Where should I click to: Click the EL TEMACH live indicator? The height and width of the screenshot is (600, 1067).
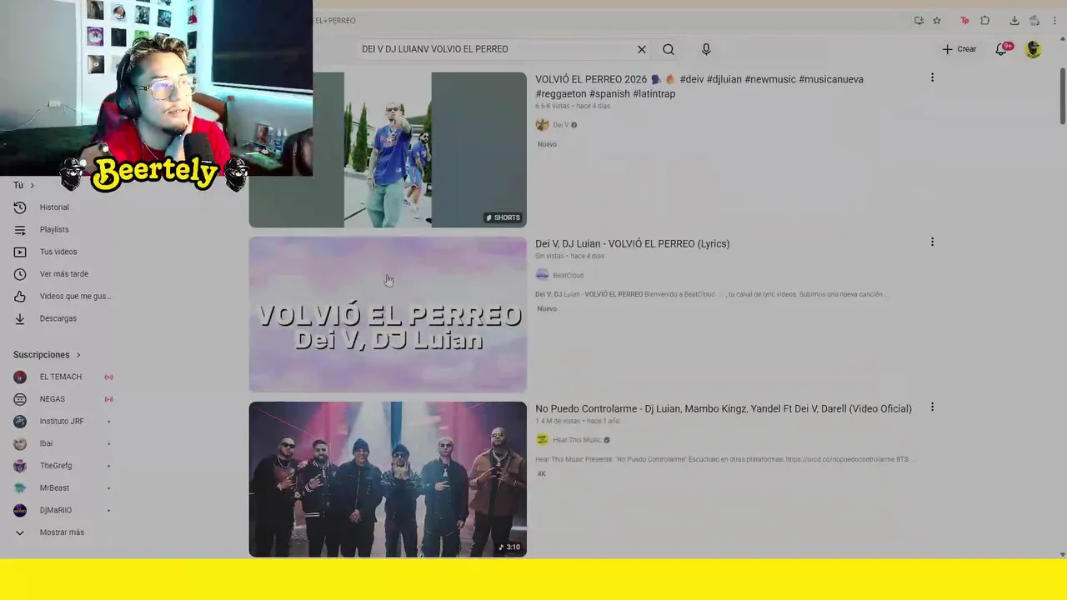[108, 377]
